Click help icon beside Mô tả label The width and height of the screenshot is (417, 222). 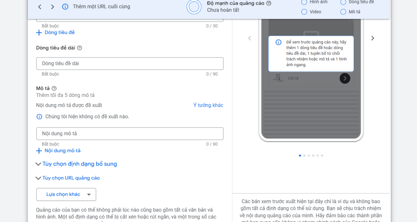point(54,89)
